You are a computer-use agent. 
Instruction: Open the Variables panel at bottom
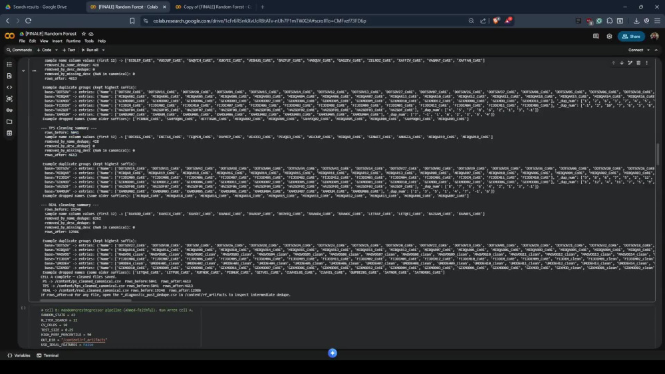click(x=19, y=355)
